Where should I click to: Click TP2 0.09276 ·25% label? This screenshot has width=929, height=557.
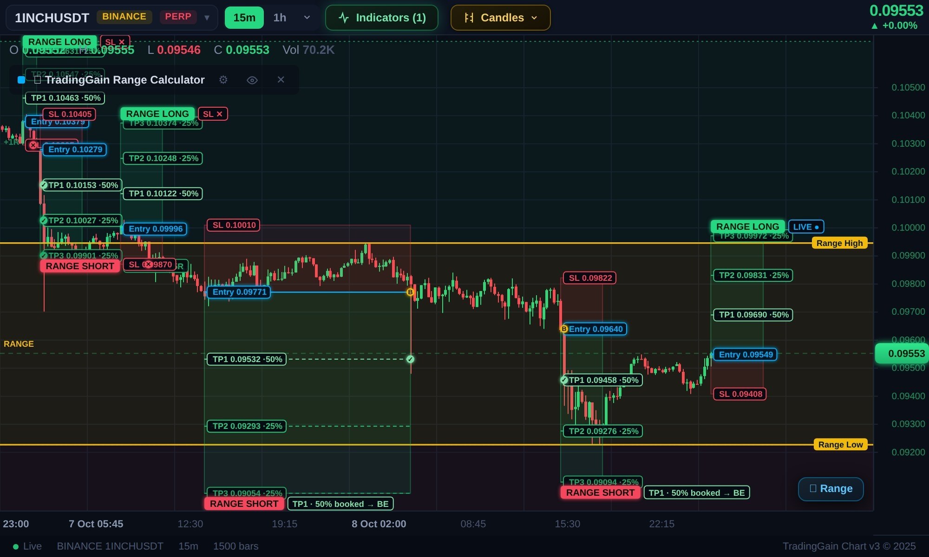[603, 431]
